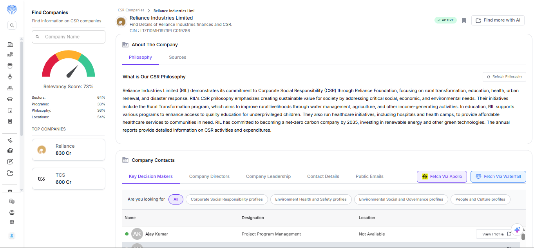Open the settings gear in sidebar
This screenshot has width=534, height=248.
pyautogui.click(x=12, y=222)
